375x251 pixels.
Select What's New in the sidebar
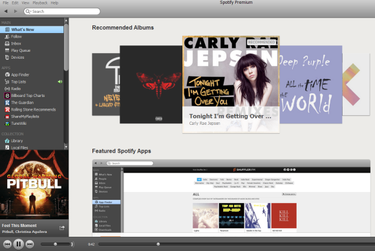(x=32, y=29)
